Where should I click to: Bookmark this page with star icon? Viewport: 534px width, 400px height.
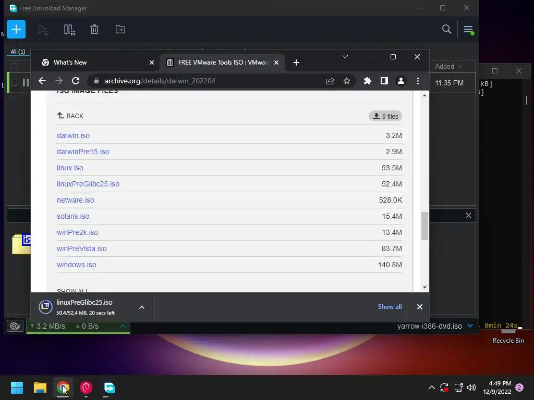[346, 81]
